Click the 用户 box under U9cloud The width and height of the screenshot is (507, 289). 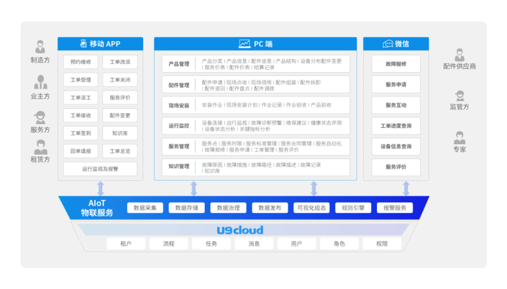[297, 243]
